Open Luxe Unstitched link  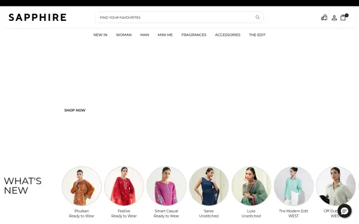point(251,213)
